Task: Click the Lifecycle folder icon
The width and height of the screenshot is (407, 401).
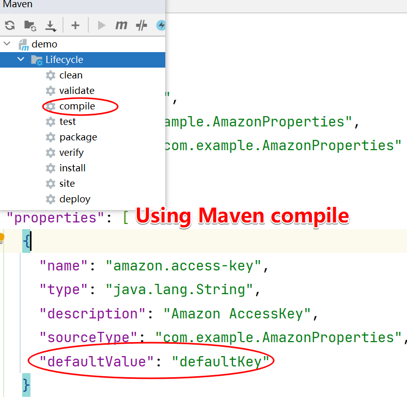Action: point(37,60)
